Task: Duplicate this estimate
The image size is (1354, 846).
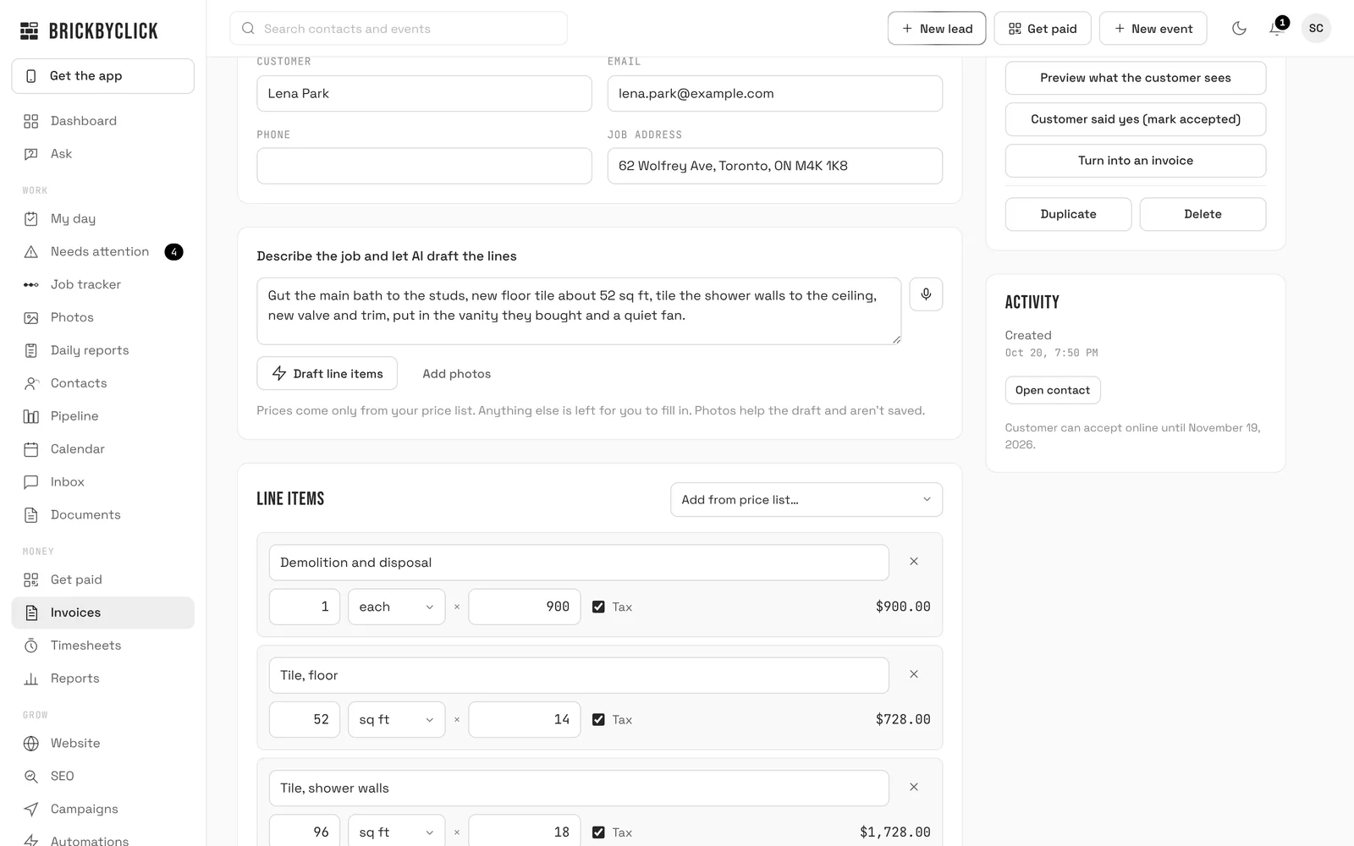Action: click(1068, 214)
